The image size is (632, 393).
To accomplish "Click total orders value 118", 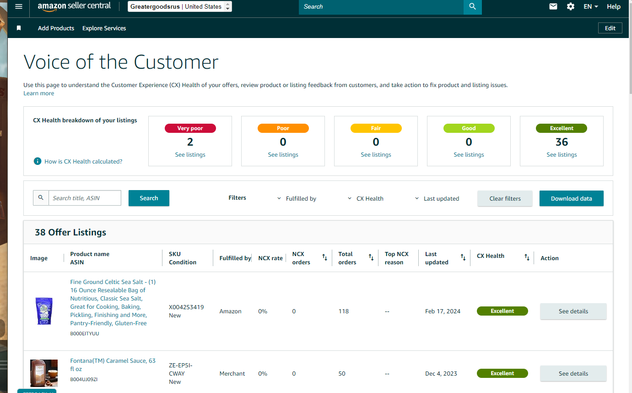I will tap(343, 311).
